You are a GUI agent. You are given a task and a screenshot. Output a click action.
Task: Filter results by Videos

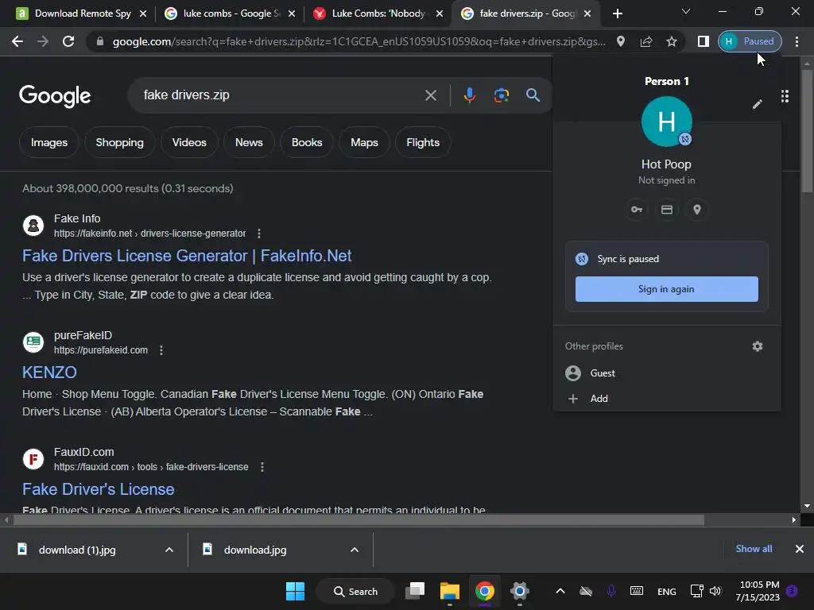pos(189,142)
